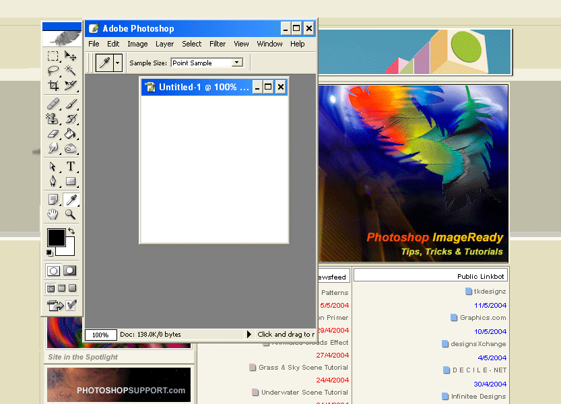Select the Notes tool
The image size is (561, 404).
[53, 200]
